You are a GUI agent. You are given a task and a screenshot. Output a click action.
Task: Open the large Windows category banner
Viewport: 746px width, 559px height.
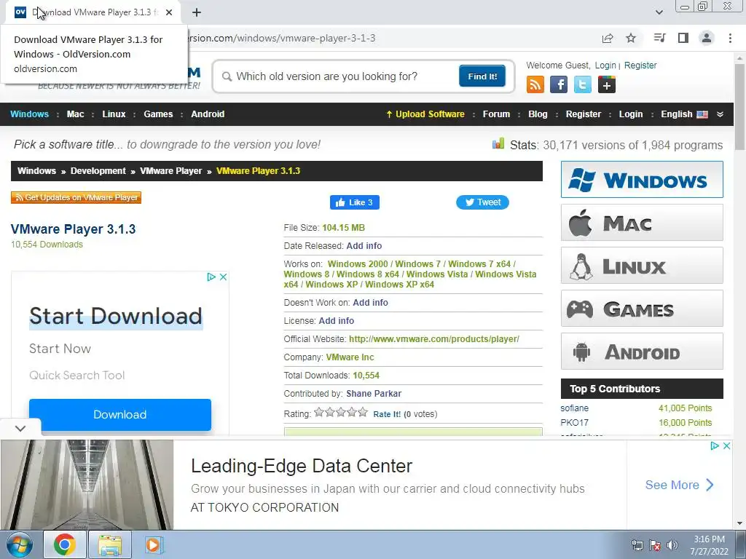pos(642,180)
